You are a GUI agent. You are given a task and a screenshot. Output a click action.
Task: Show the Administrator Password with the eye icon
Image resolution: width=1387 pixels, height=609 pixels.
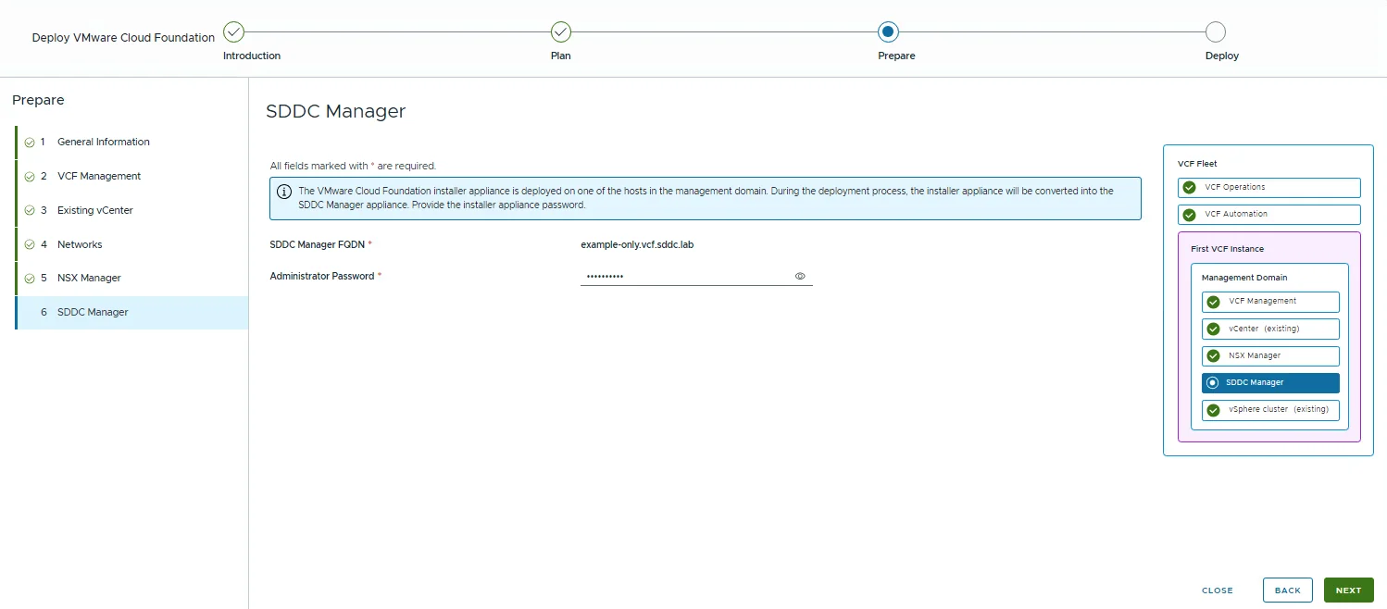pos(800,276)
